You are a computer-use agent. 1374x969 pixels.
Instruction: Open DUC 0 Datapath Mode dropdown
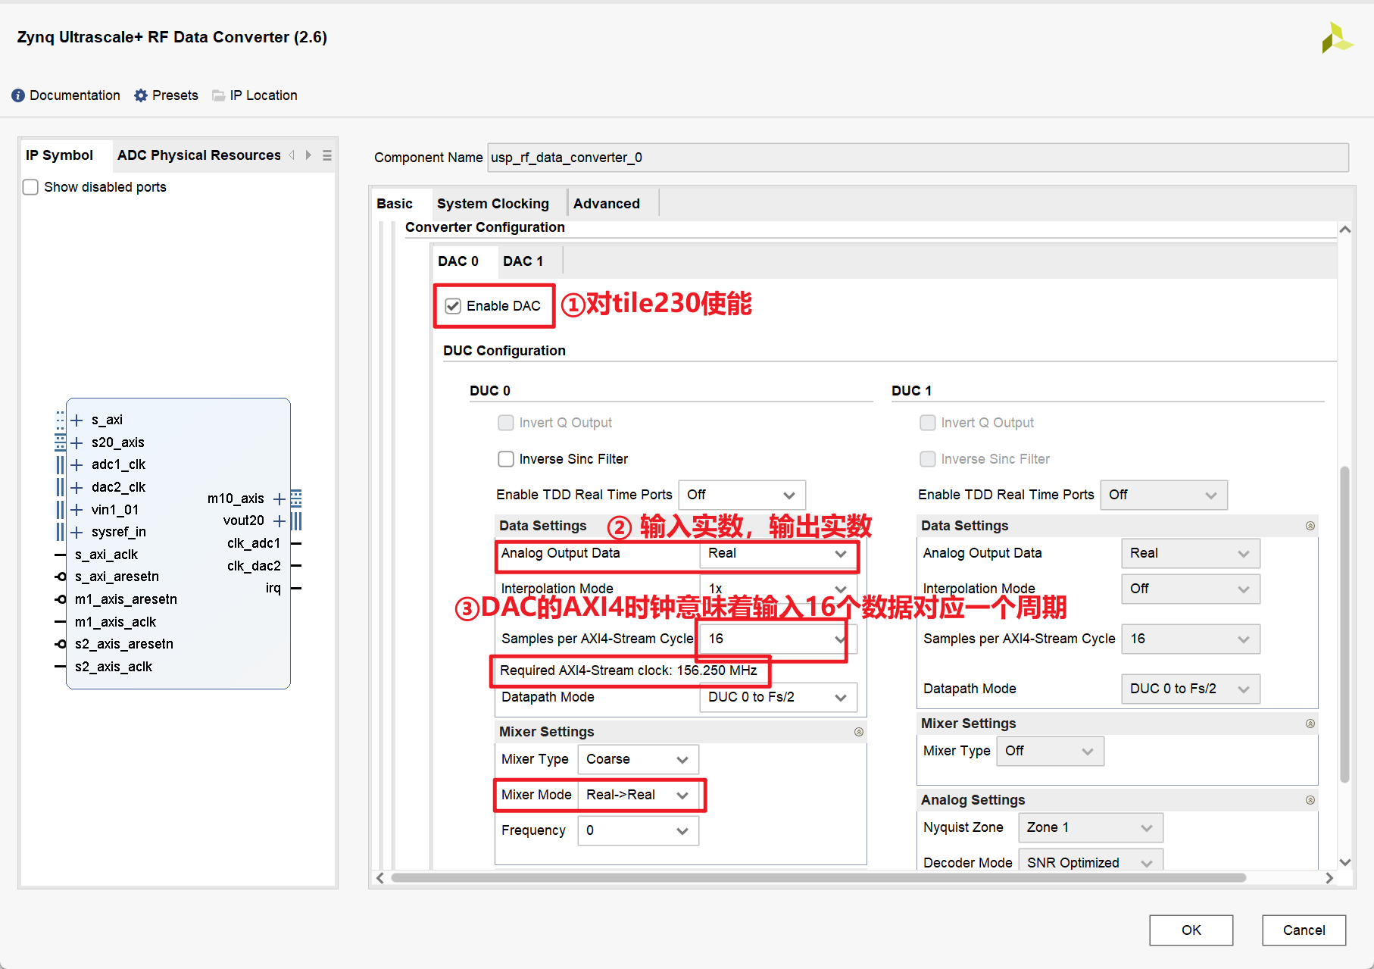778,697
